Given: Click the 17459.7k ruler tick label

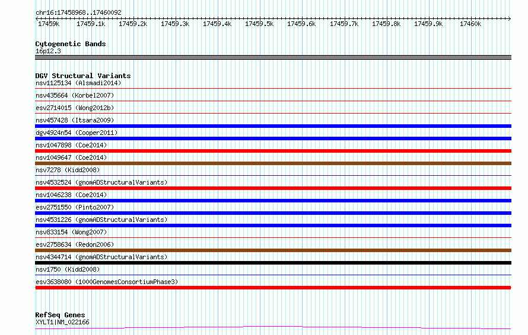Looking at the screenshot, I should click(344, 24).
